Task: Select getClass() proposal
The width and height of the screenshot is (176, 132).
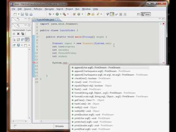Action: coord(89,100)
